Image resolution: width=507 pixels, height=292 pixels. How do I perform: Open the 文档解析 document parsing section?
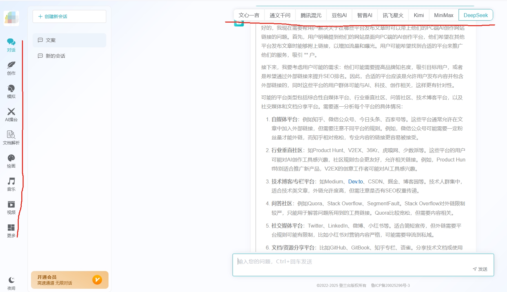point(11,138)
